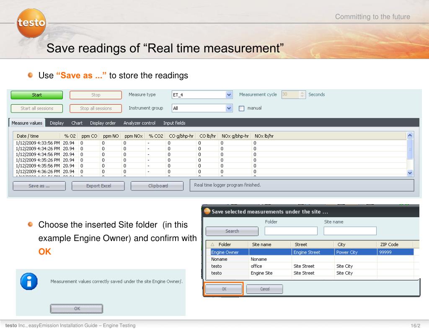Viewport: 429px width, 331px height.
Task: Open the Instrument group dropdown
Action: pos(229,108)
